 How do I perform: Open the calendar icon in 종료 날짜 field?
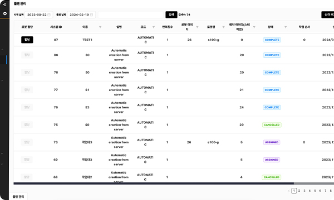pyautogui.click(x=92, y=14)
